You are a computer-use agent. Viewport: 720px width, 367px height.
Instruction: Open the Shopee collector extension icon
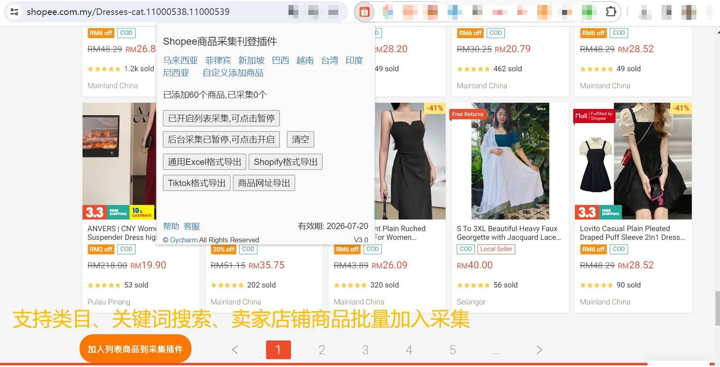tap(364, 12)
